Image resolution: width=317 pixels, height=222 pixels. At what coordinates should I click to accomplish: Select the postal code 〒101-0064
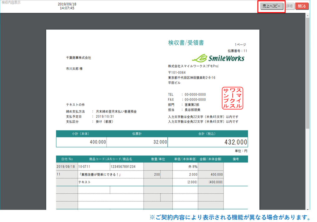tap(177, 72)
